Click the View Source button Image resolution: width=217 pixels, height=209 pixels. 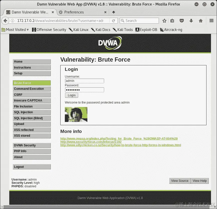tap(180, 181)
